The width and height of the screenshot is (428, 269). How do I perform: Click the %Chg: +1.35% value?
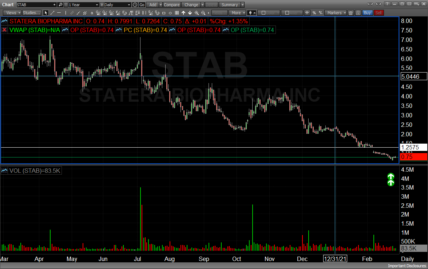click(x=229, y=21)
